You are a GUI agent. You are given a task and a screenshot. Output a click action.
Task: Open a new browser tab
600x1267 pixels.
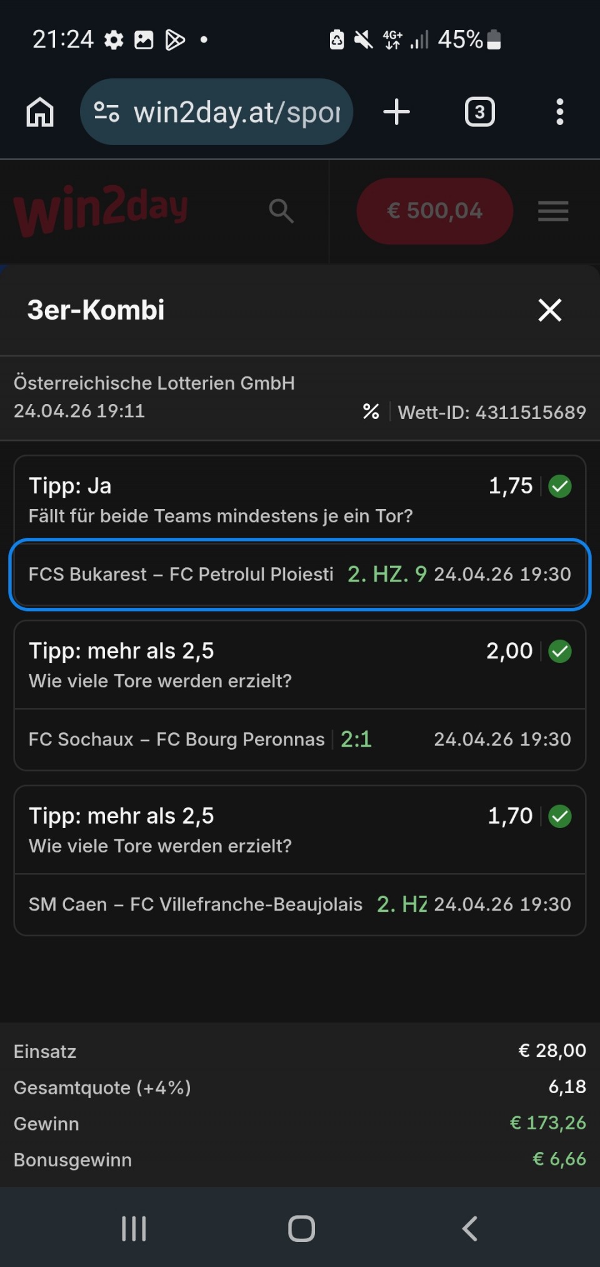(396, 113)
